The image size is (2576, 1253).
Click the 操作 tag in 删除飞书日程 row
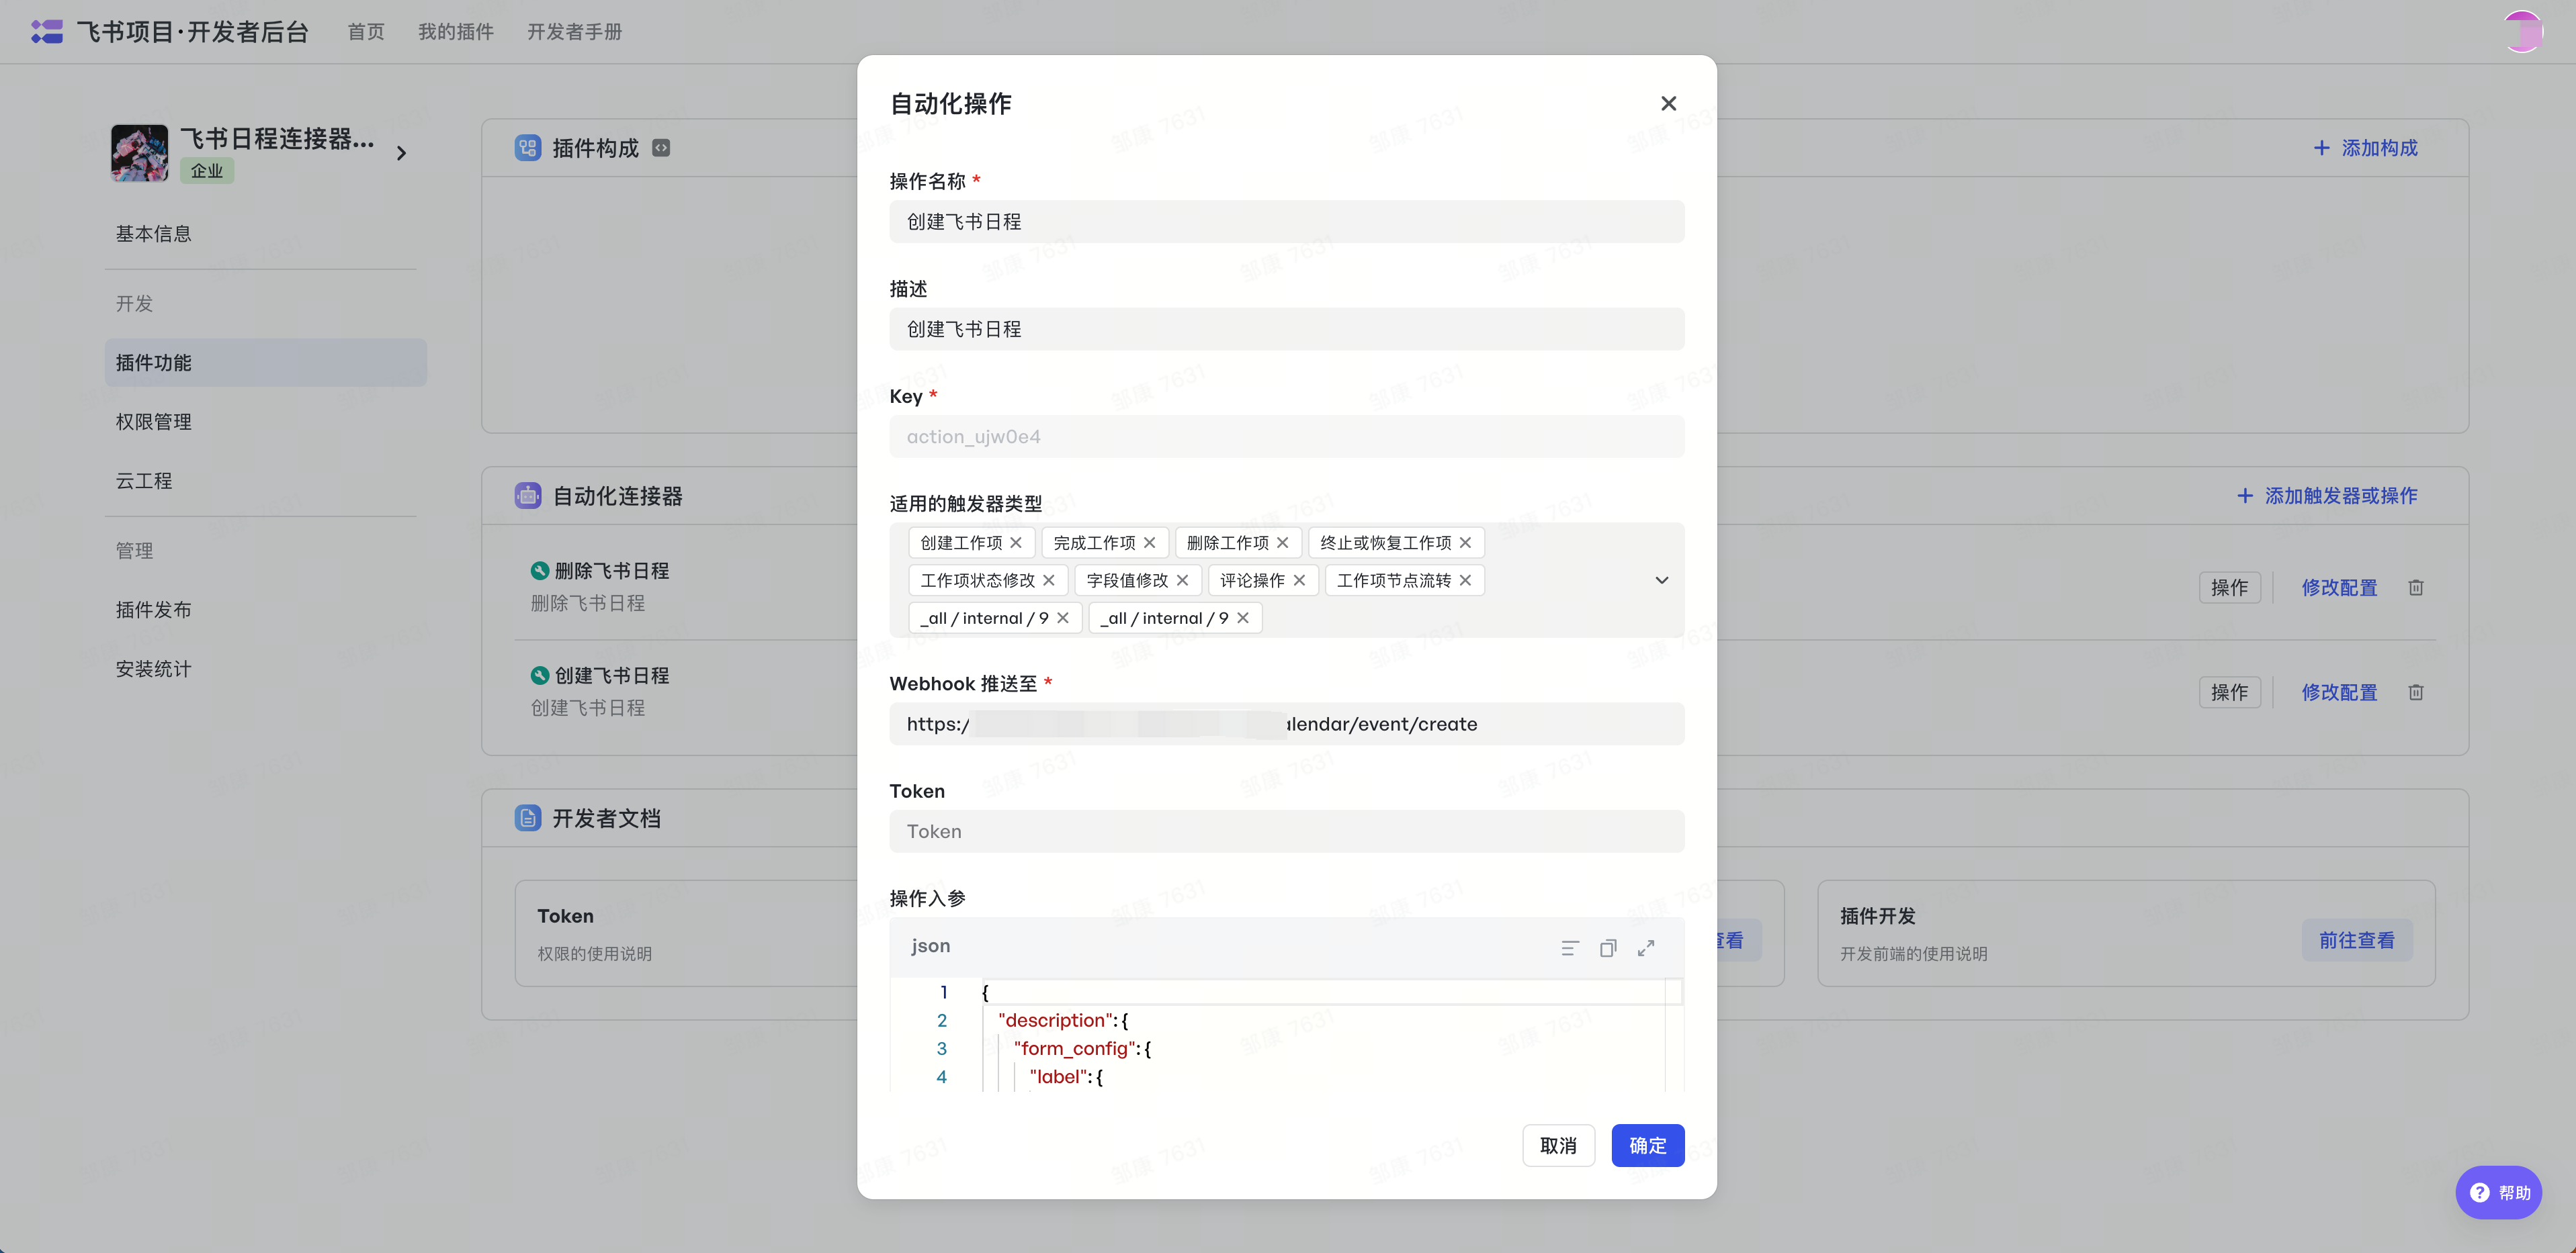pyautogui.click(x=2230, y=588)
